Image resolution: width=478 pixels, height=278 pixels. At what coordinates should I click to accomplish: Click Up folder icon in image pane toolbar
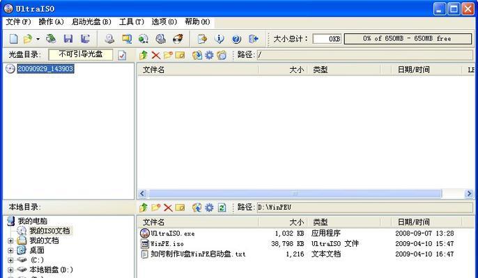point(144,55)
